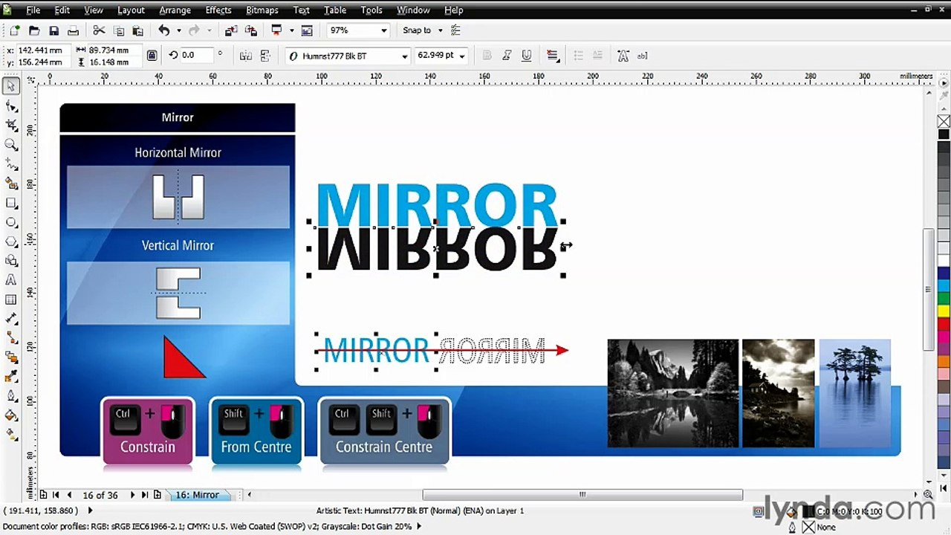Select the Shape tool in toolbox

tap(11, 106)
